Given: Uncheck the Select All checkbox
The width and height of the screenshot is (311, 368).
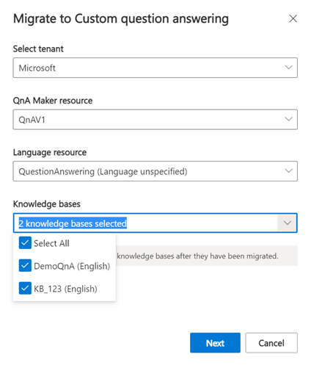Looking at the screenshot, I should coord(25,243).
